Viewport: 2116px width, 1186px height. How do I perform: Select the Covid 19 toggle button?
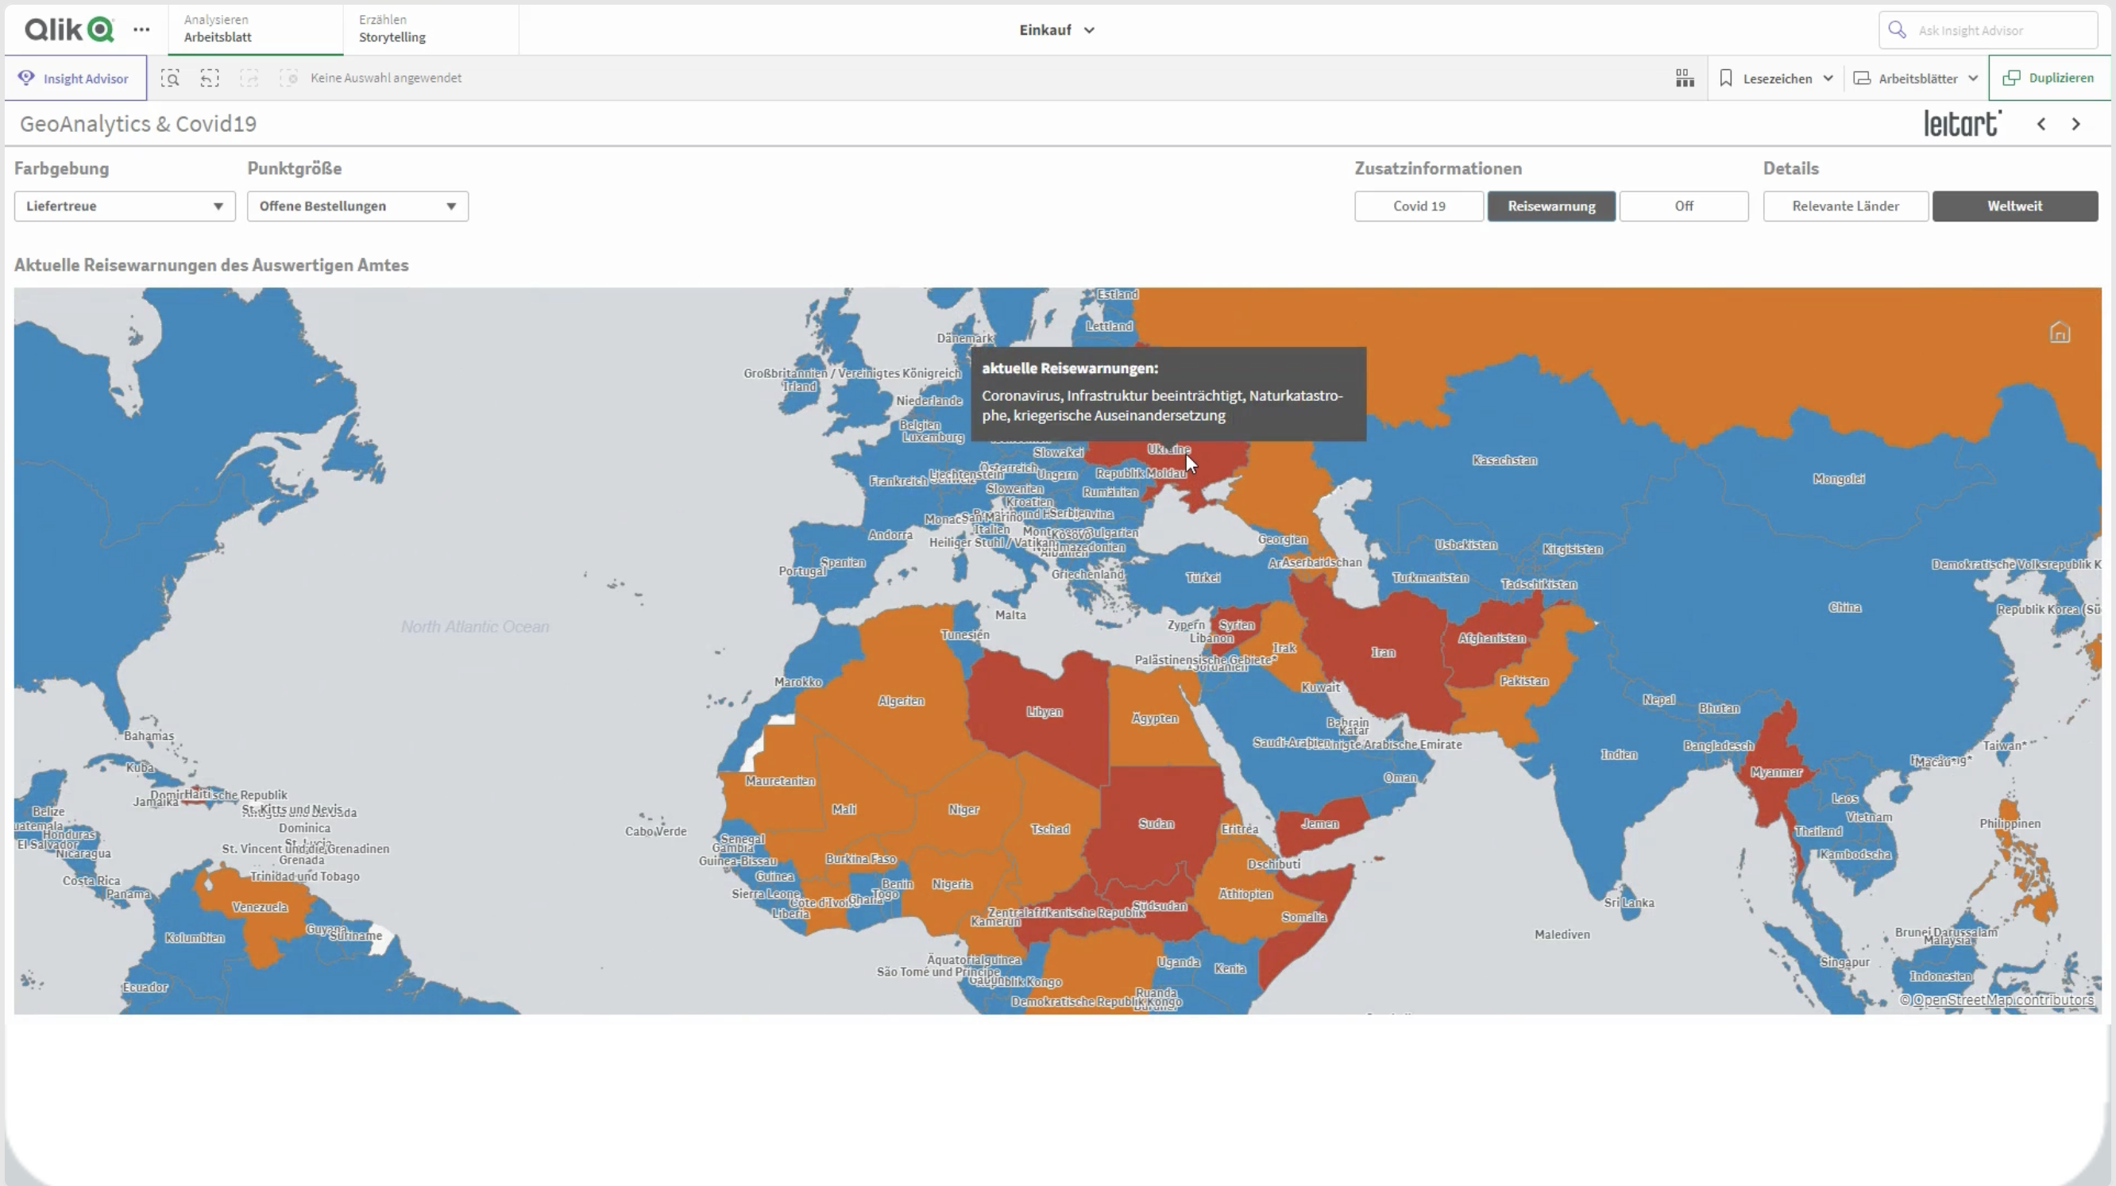click(1419, 206)
